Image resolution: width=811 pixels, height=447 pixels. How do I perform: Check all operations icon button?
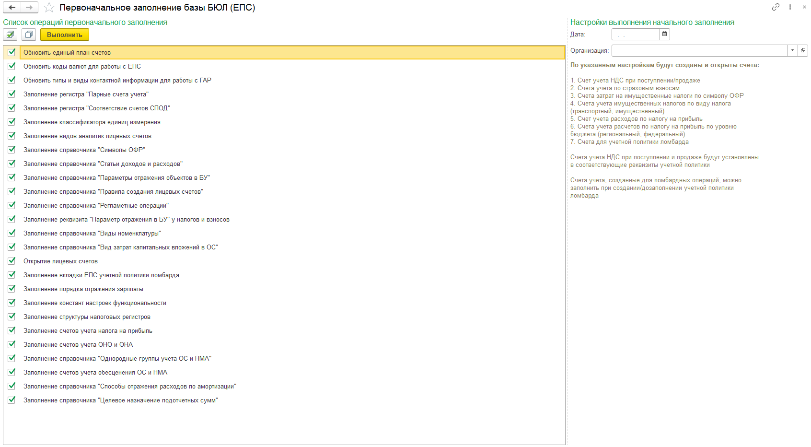[x=10, y=35]
